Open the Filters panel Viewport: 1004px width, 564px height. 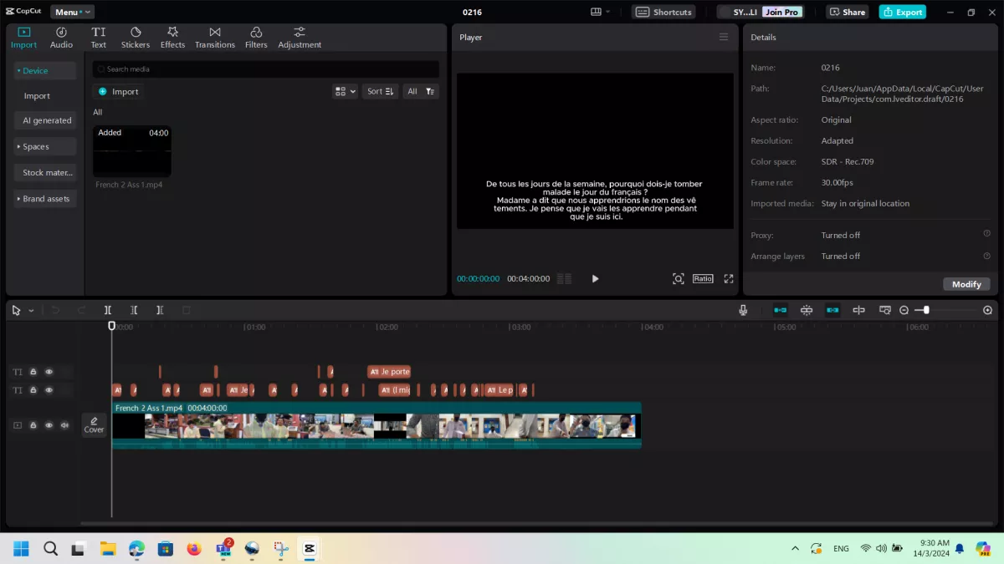256,36
